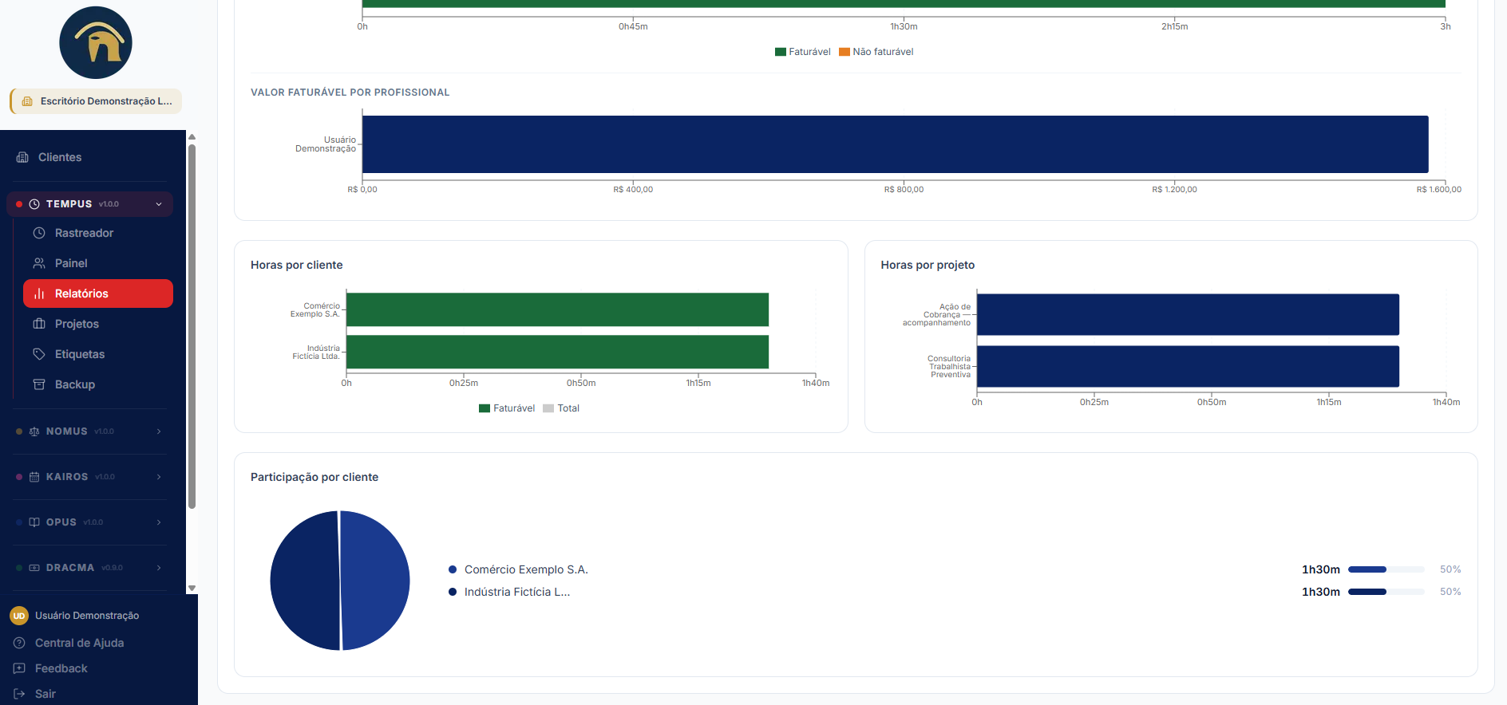Click the Projetos briefcase icon
Viewport: 1507px width, 705px height.
pos(39,324)
